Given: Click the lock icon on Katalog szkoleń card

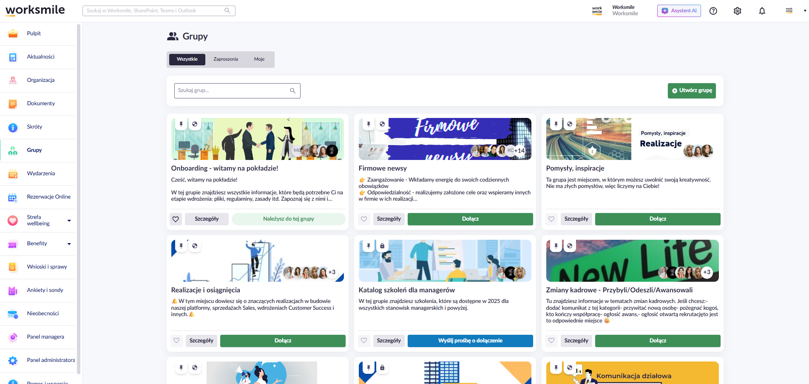Looking at the screenshot, I should point(382,246).
